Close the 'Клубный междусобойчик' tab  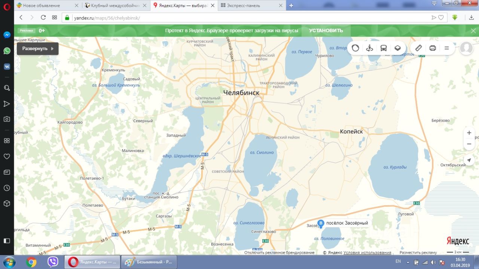tap(145, 6)
